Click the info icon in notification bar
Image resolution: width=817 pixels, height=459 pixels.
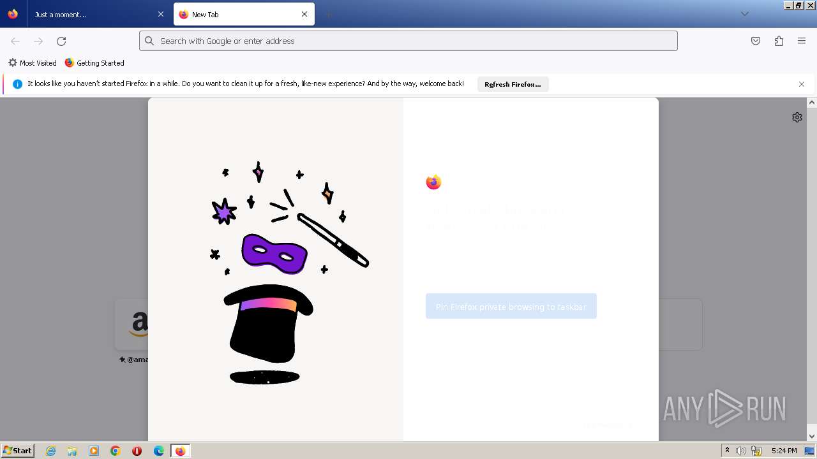(x=17, y=84)
